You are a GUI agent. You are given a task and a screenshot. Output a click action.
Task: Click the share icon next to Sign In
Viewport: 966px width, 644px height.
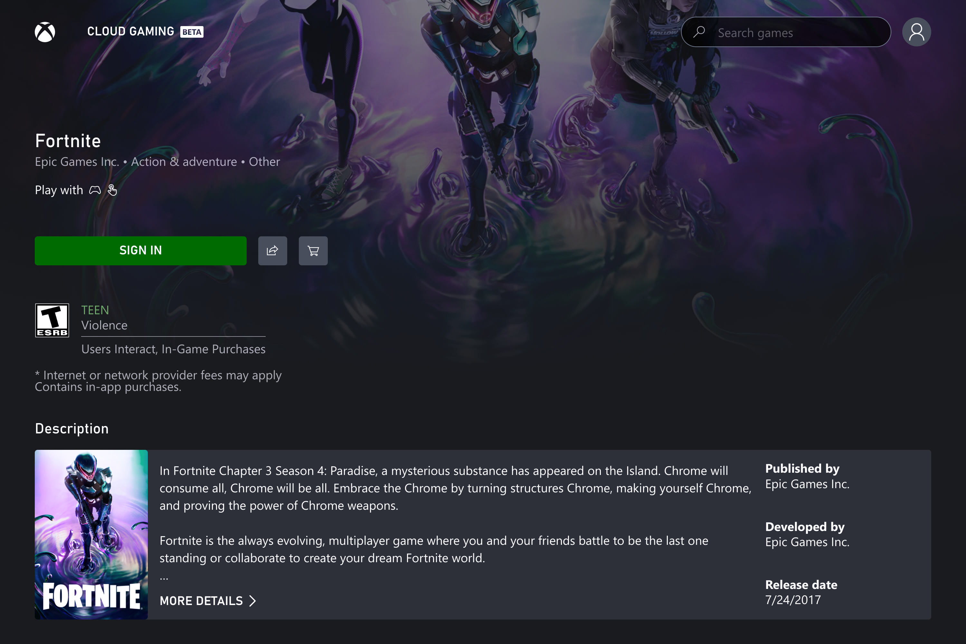tap(272, 250)
